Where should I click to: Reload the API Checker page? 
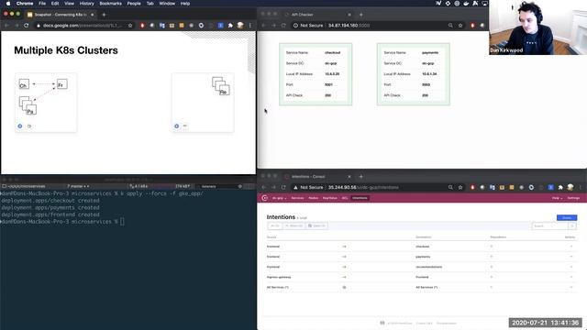[283, 26]
